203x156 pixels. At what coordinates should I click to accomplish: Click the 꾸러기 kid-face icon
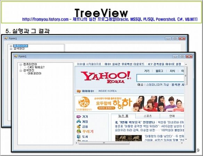tap(79, 131)
